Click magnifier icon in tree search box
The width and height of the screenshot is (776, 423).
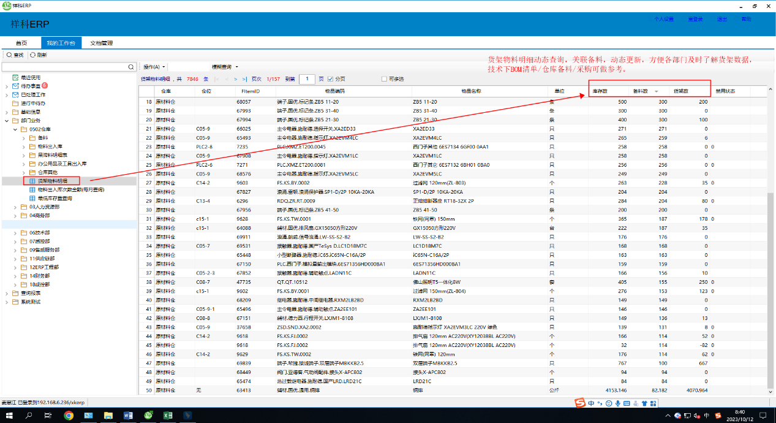[131, 67]
